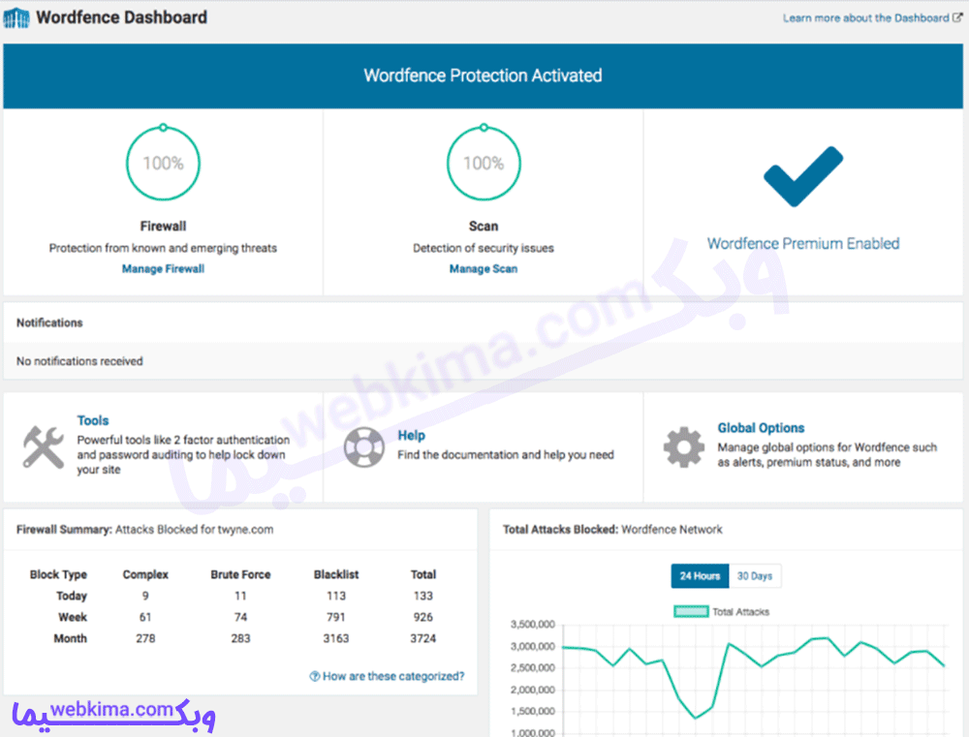
Task: Click the Wordfence Dashboard title
Action: [x=121, y=17]
